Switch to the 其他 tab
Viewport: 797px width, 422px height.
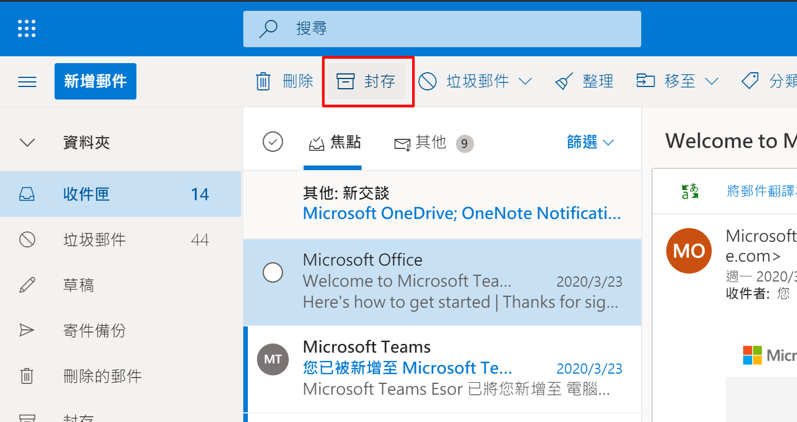(434, 143)
